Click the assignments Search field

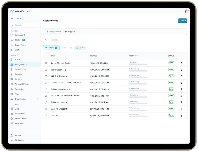[115, 40]
